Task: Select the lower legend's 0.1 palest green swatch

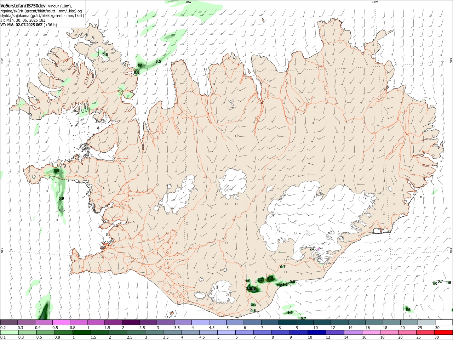Action: [10, 333]
